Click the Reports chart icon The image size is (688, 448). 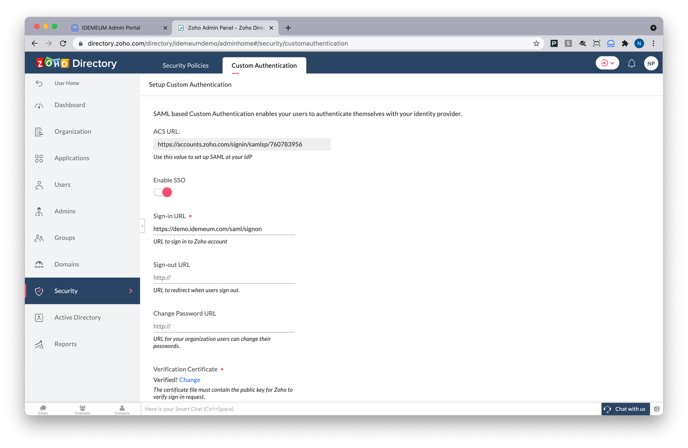39,344
